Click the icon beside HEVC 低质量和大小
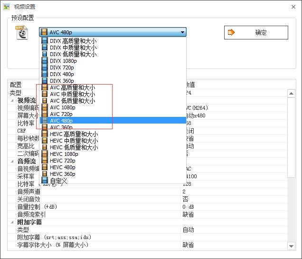The width and height of the screenshot is (302, 259). point(45,148)
